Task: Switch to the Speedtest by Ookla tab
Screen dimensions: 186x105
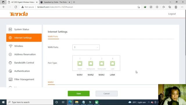Action: pyautogui.click(x=55, y=2)
